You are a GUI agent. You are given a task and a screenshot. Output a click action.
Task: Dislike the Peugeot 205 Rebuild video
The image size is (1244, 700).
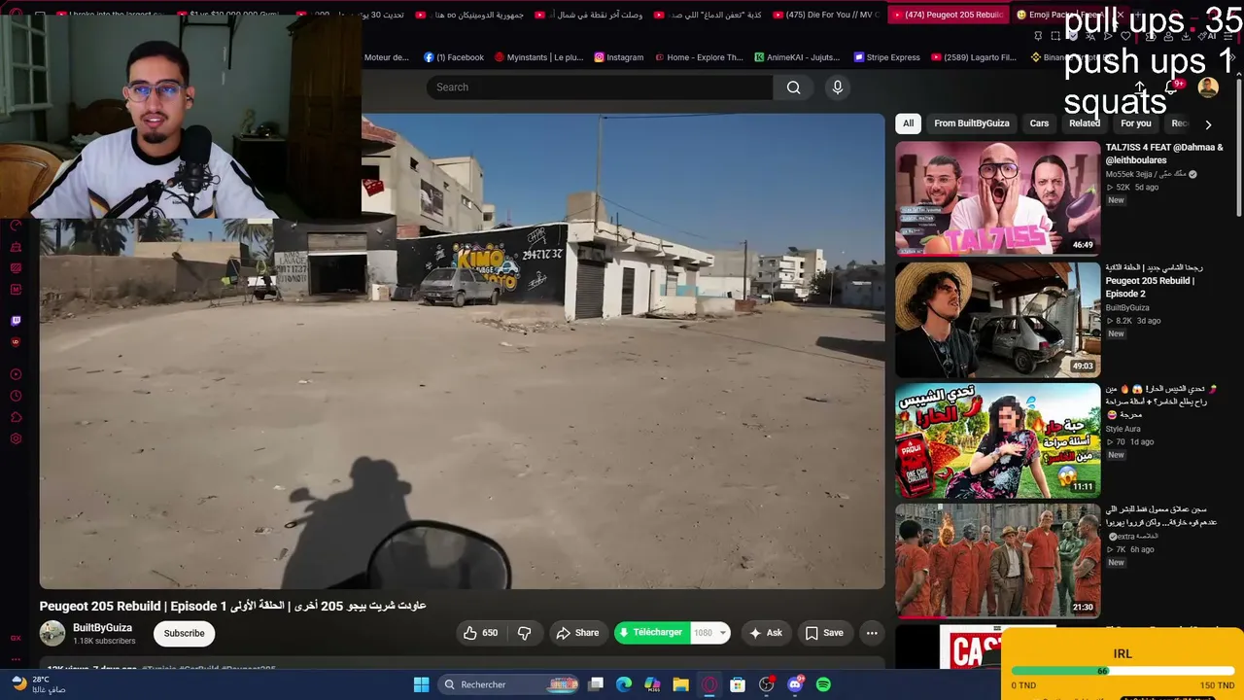pyautogui.click(x=524, y=633)
